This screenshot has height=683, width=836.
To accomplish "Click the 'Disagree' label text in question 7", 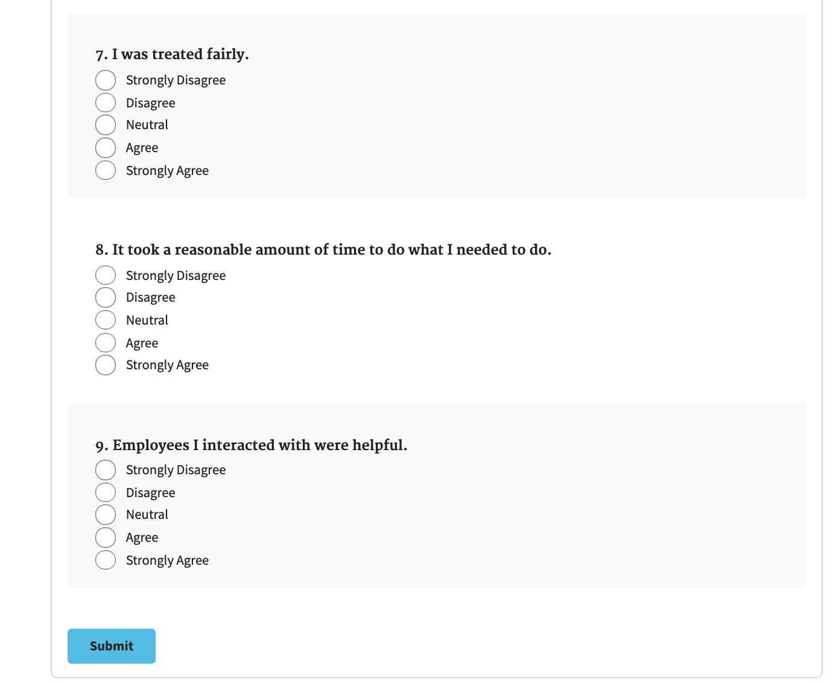I will click(x=151, y=103).
